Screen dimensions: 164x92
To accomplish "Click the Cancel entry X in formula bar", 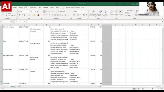I will tap(16, 21).
